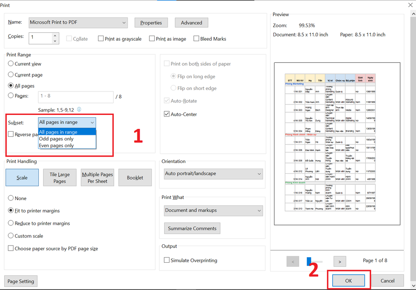The image size is (416, 290).
Task: Increase copies with the up arrow
Action: [x=55, y=36]
